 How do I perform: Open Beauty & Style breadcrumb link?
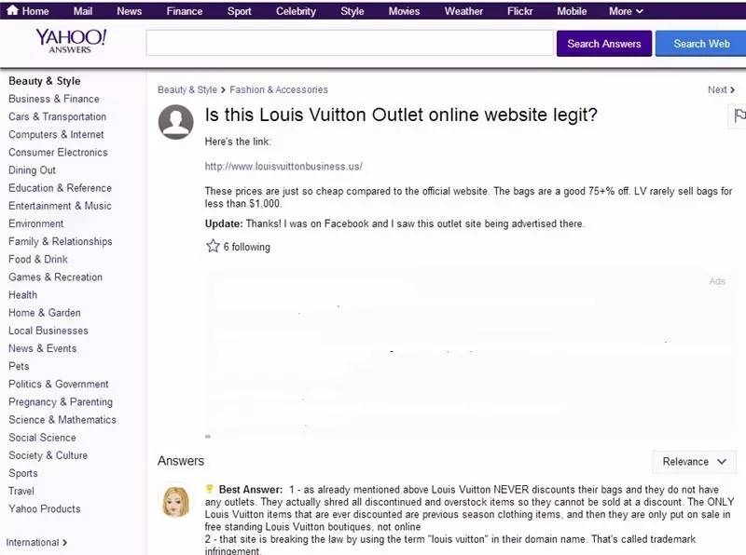187,89
